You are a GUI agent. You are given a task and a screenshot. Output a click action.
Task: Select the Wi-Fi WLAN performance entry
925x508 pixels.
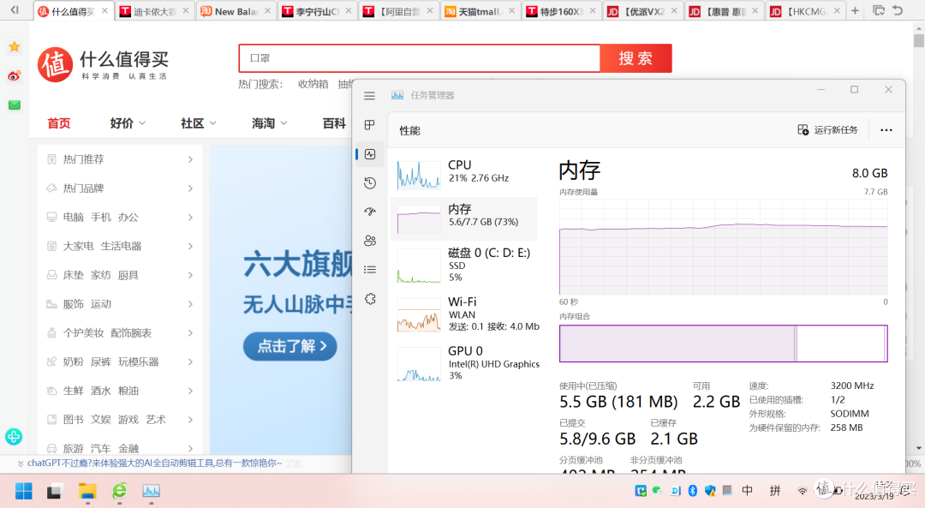click(463, 314)
